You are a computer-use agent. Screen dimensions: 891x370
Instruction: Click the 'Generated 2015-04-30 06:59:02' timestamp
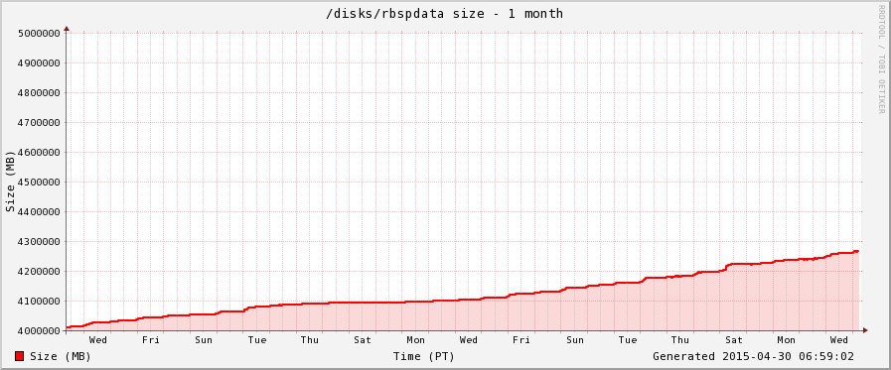tap(753, 356)
